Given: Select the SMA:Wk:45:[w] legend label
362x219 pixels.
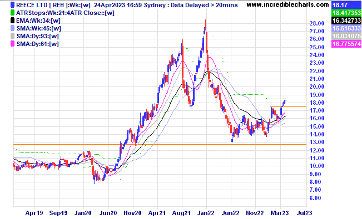Looking at the screenshot, I should [x=38, y=29].
